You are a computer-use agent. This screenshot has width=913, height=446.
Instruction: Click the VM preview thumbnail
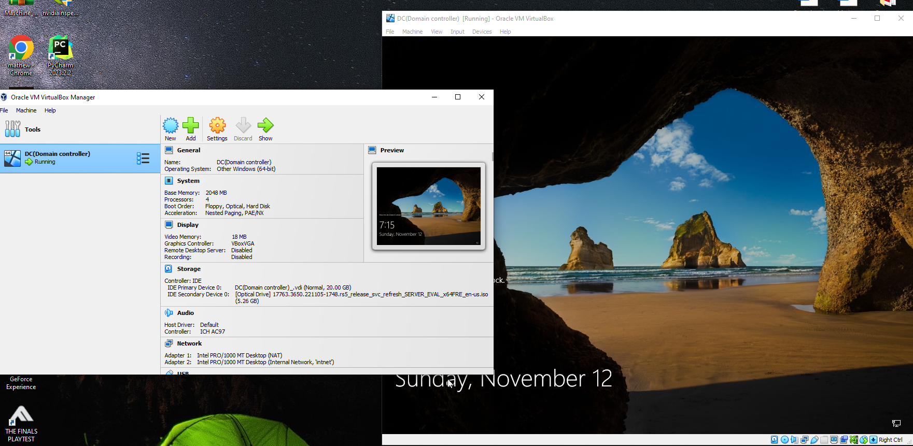pyautogui.click(x=429, y=206)
